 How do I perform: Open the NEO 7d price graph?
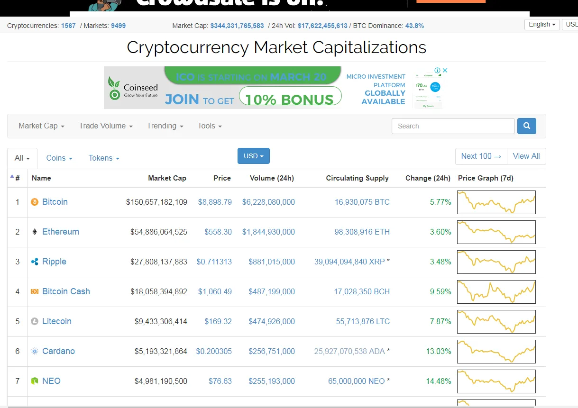click(x=496, y=381)
